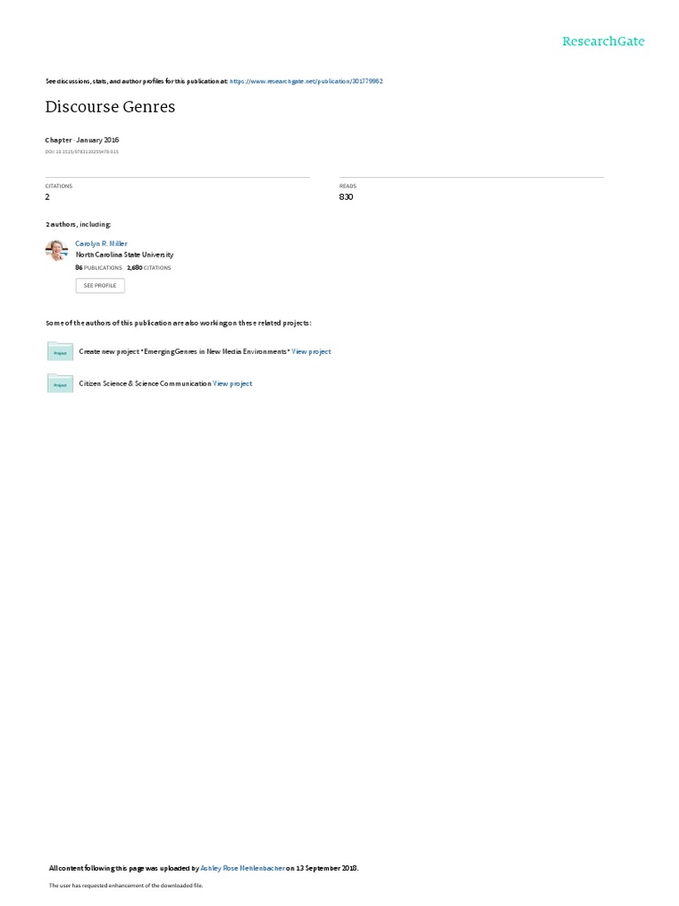Click the citations count value 2
Viewport: 679px width, 906px height.
tap(48, 197)
